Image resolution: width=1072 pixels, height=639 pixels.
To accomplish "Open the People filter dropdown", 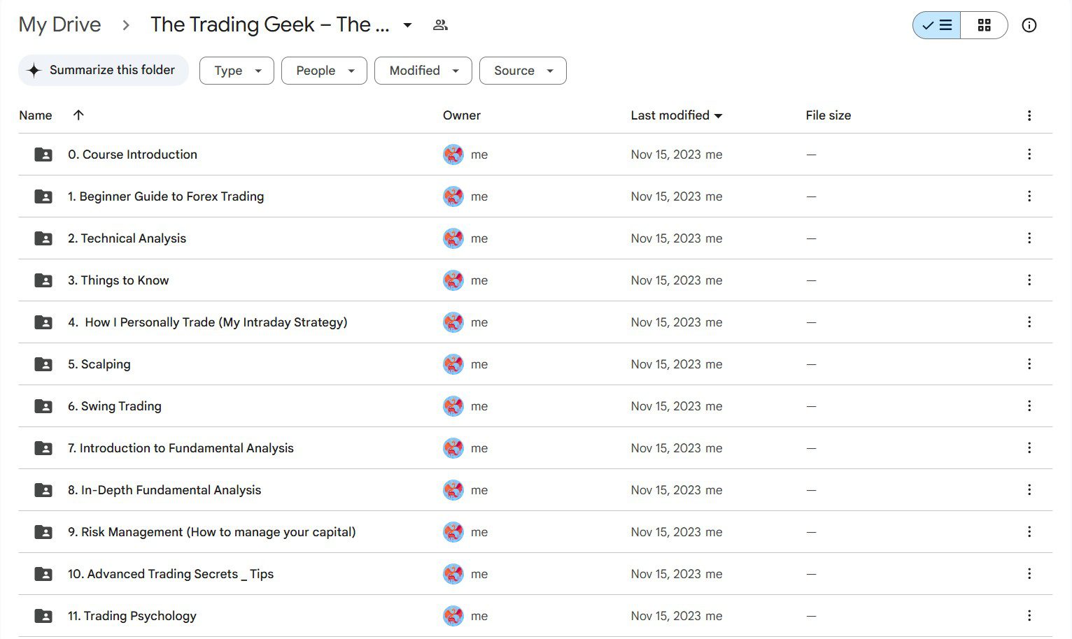I will pyautogui.click(x=324, y=71).
